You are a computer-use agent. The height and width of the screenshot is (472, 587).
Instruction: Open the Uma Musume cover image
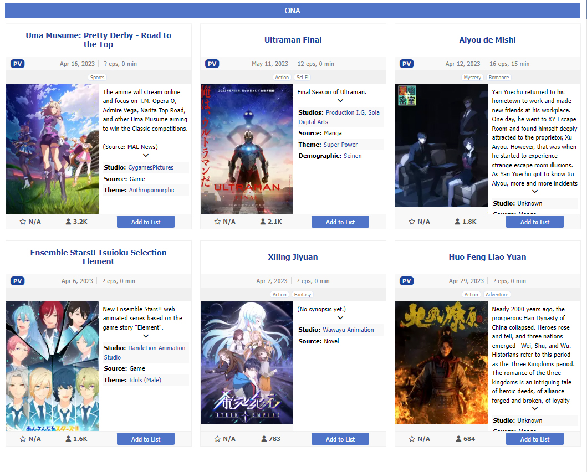click(53, 149)
